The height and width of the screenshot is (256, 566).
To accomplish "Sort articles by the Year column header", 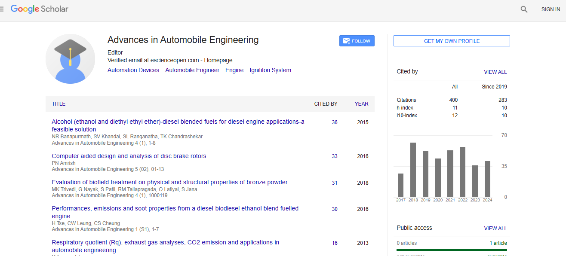I will (361, 104).
